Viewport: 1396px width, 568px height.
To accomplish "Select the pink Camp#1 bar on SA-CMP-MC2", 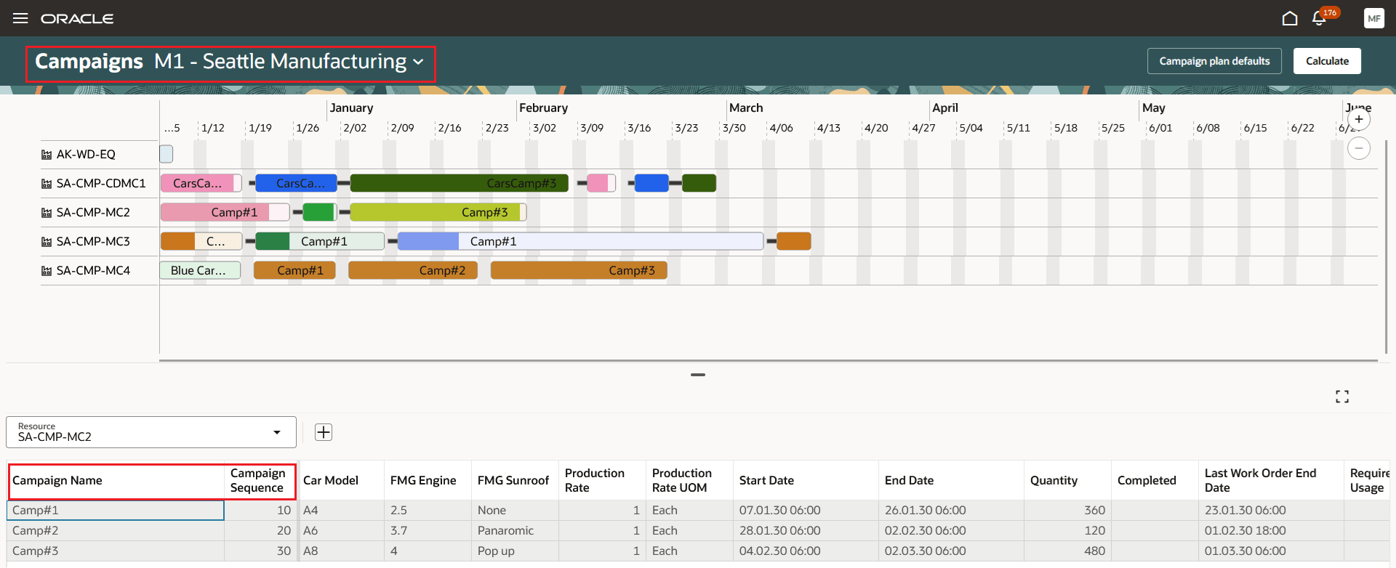I will point(225,212).
